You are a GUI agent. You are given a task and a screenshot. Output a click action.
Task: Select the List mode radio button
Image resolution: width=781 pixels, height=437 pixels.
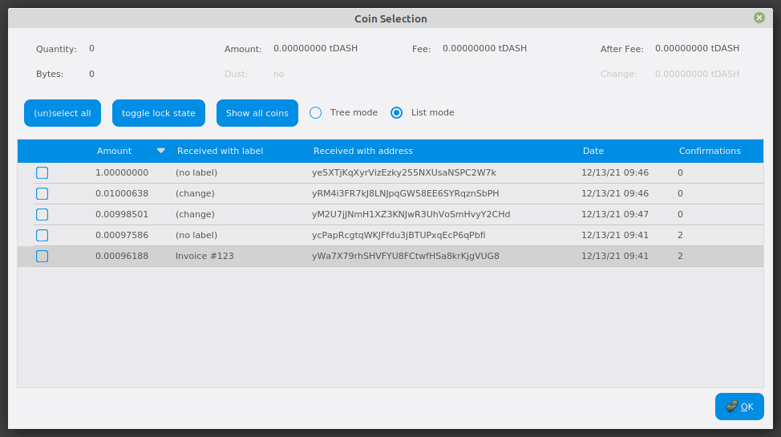click(397, 113)
